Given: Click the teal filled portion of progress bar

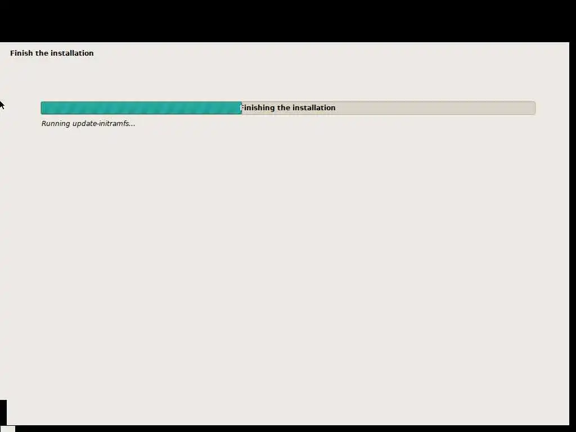Looking at the screenshot, I should (141, 108).
